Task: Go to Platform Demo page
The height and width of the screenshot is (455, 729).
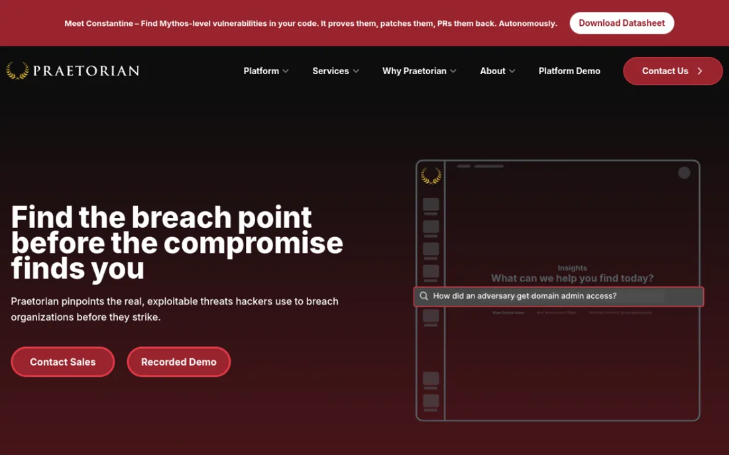Action: click(x=569, y=71)
